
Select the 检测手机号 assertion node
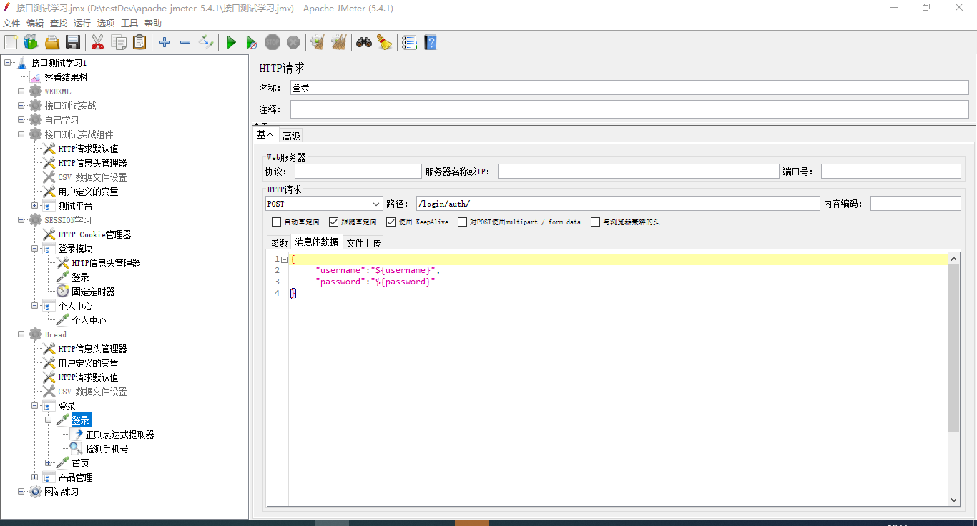pyautogui.click(x=107, y=449)
